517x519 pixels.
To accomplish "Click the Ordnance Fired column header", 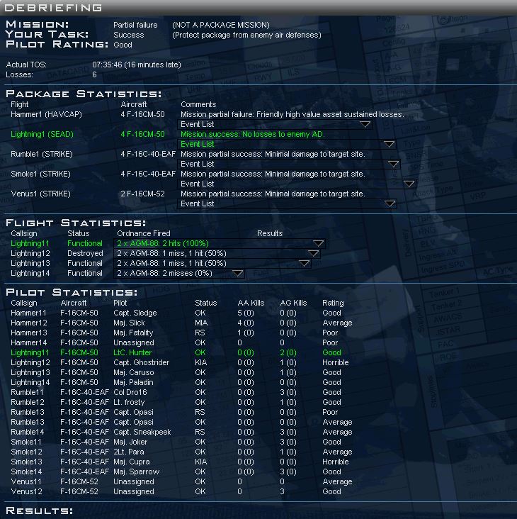I will pos(144,234).
